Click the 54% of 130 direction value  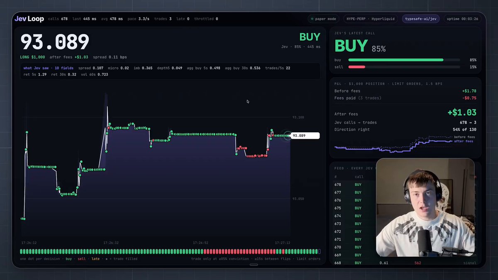point(464,129)
